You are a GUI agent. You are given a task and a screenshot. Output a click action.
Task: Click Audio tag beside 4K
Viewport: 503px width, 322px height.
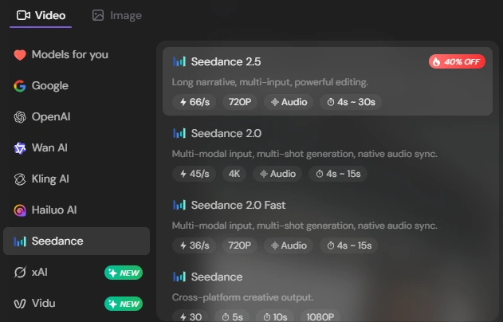pos(277,174)
